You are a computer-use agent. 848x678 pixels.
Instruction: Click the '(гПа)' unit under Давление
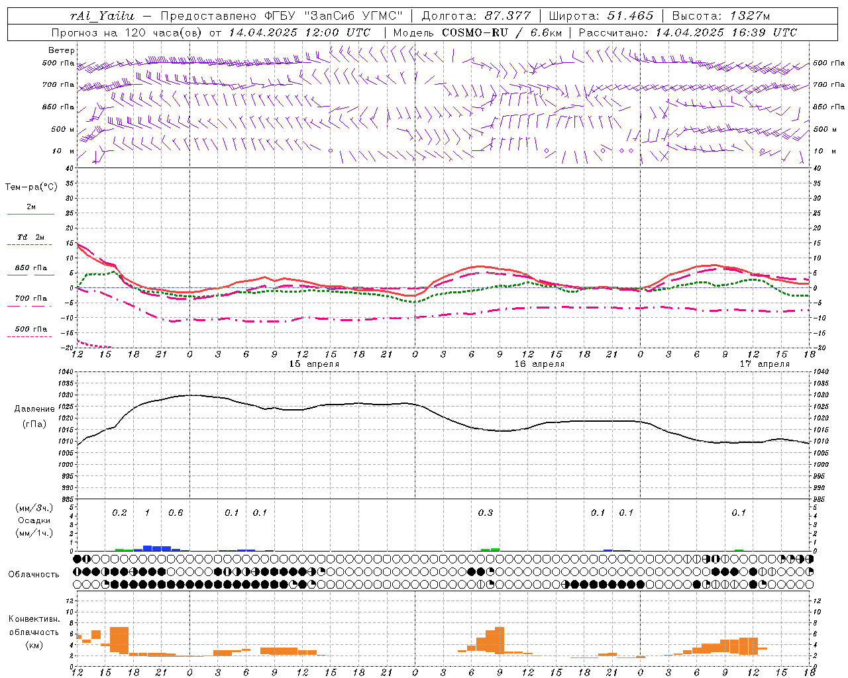[x=34, y=424]
